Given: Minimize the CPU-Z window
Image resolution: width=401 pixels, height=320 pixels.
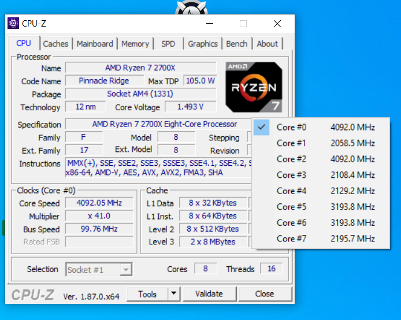Looking at the screenshot, I should pyautogui.click(x=210, y=24).
